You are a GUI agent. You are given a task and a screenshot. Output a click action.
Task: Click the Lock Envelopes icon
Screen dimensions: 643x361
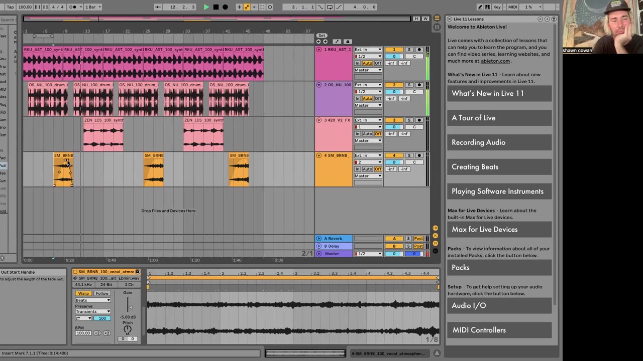tap(348, 42)
